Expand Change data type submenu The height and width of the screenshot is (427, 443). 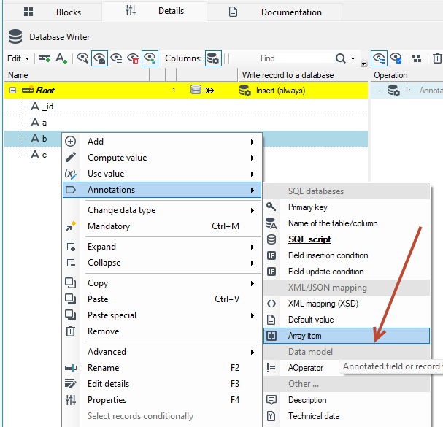point(162,210)
